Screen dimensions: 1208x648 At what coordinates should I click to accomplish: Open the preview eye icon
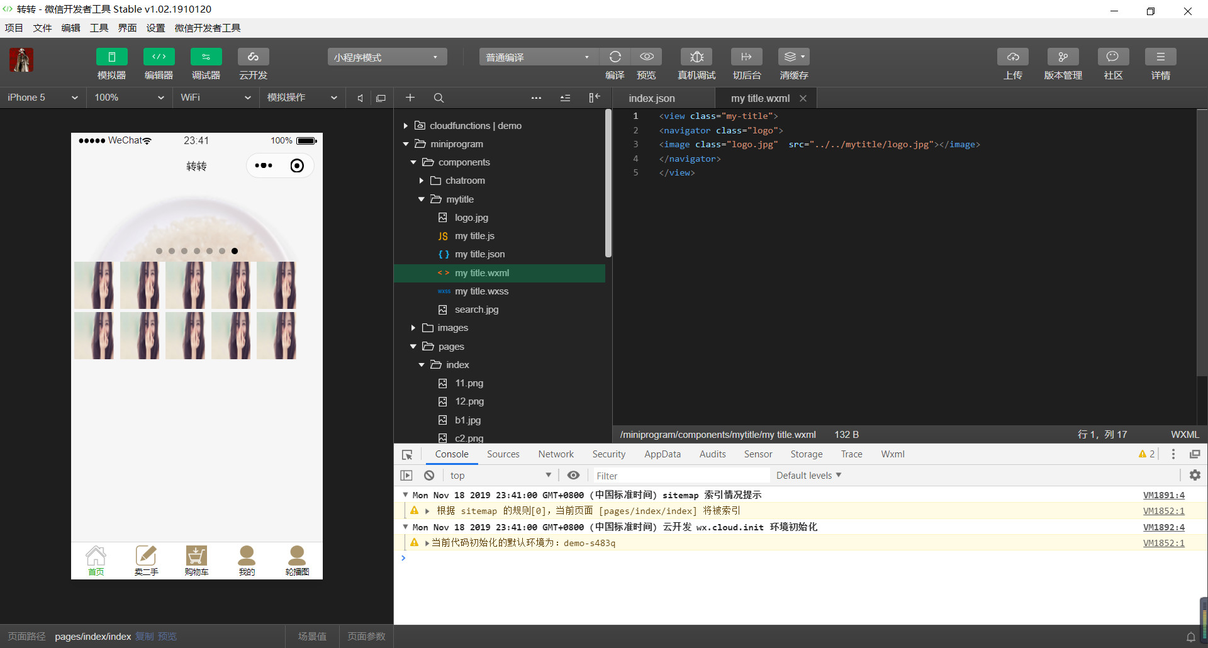646,57
